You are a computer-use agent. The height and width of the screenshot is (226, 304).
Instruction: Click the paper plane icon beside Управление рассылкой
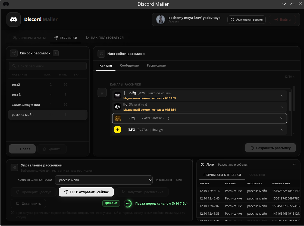[x=15, y=168]
